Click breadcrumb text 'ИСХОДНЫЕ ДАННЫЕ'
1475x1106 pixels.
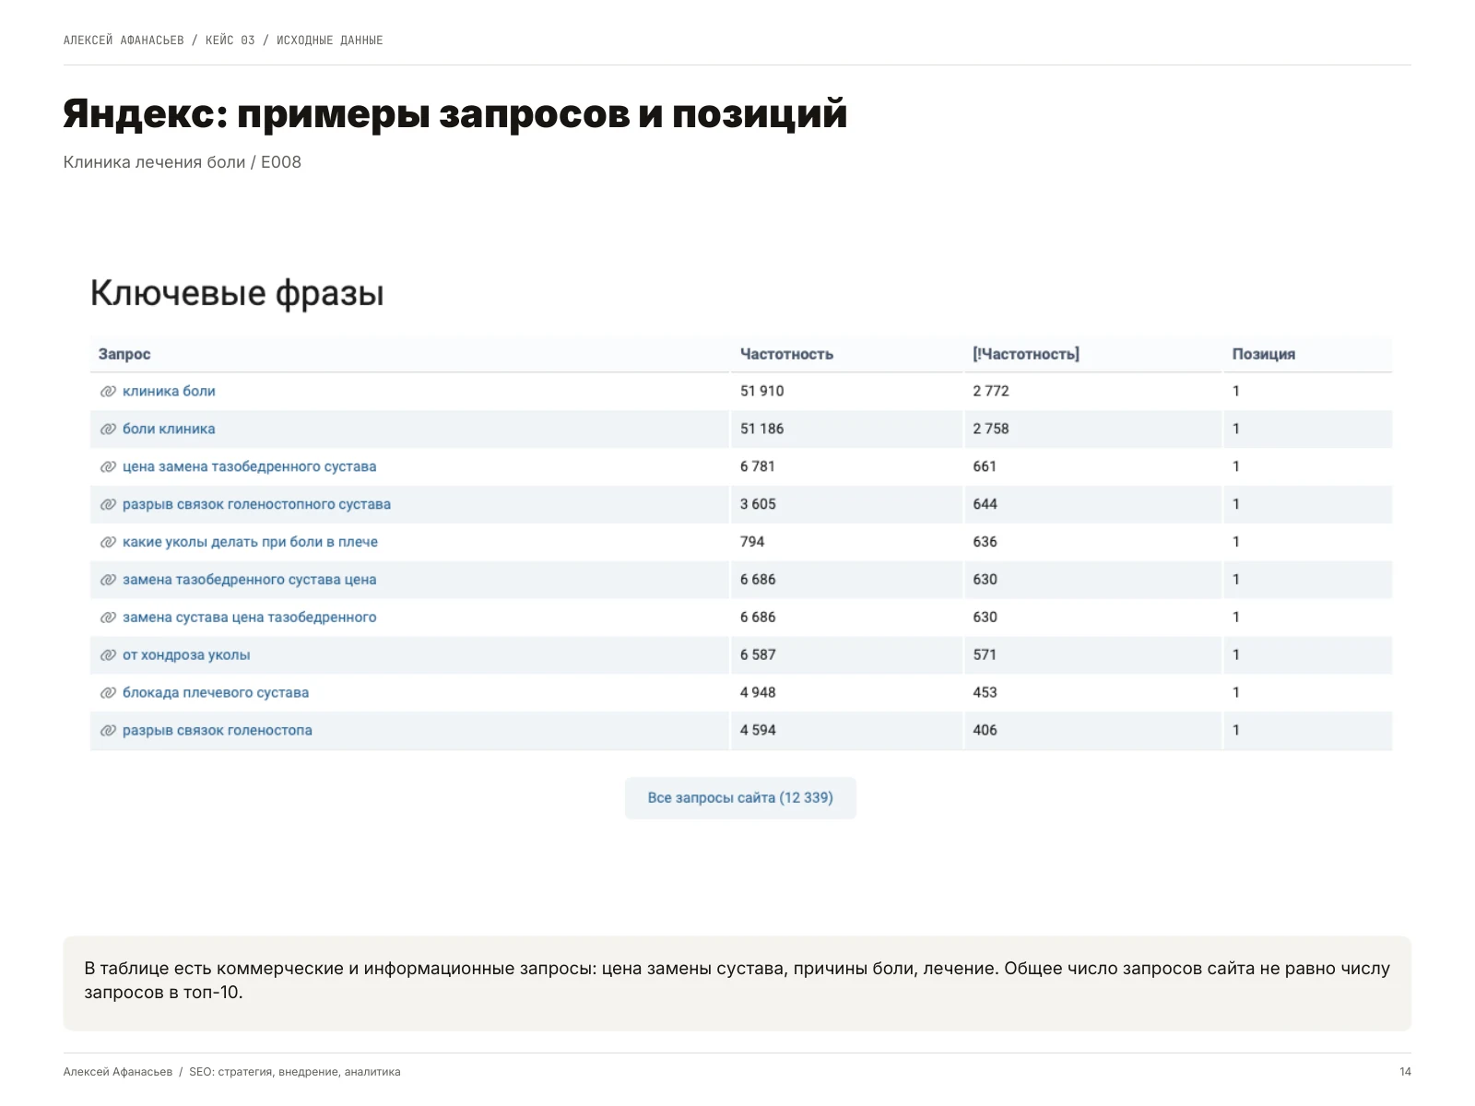(x=330, y=41)
